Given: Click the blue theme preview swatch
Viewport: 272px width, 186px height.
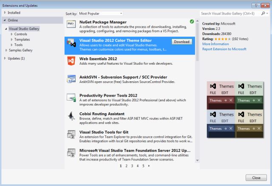Looking at the screenshot, I should (x=221, y=124).
